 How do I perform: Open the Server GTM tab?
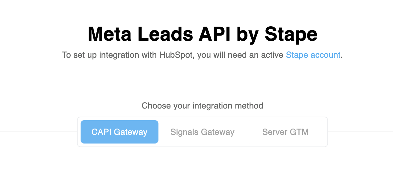point(285,132)
